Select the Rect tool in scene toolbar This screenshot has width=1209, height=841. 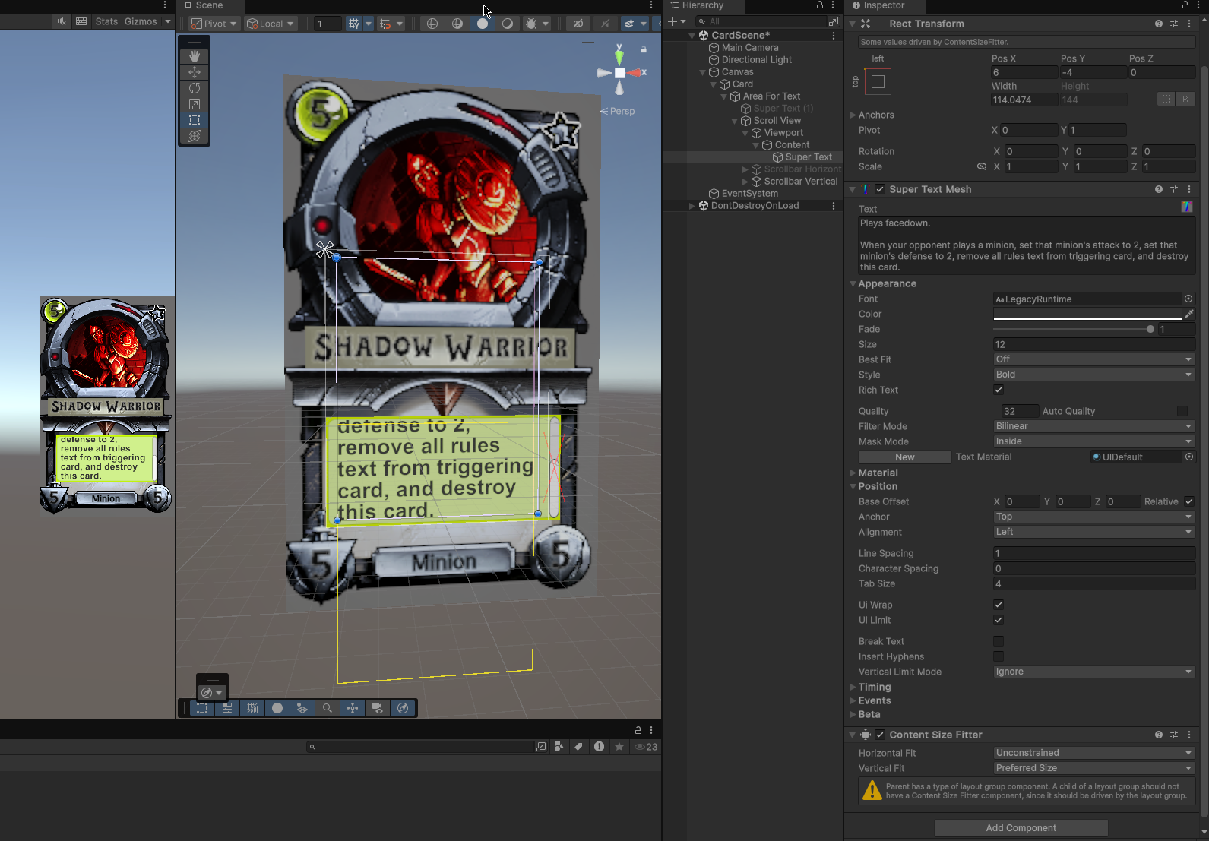point(195,120)
